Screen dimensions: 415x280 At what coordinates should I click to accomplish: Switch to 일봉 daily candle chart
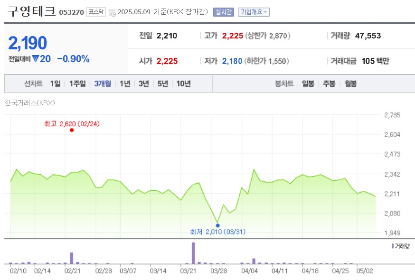point(308,84)
